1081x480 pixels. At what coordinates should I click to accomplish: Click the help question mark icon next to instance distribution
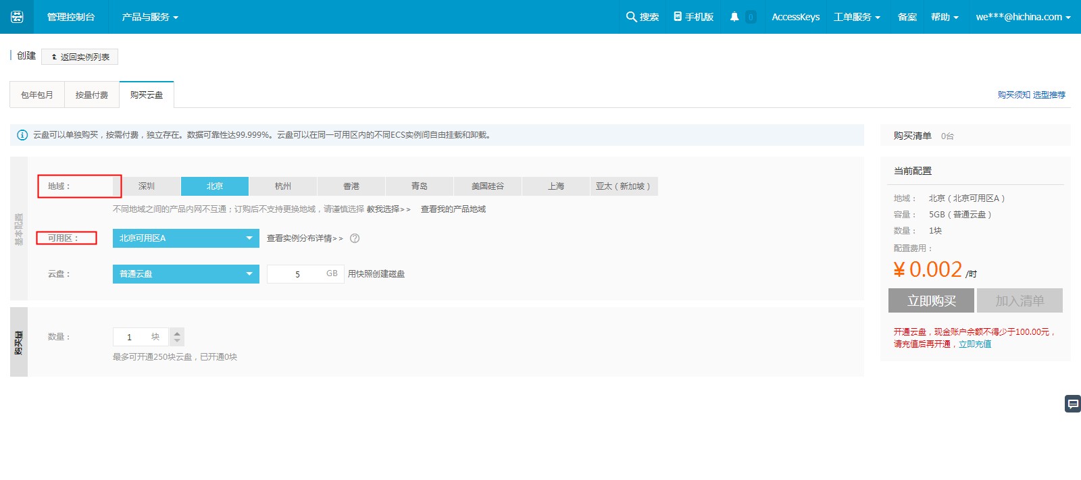pyautogui.click(x=355, y=238)
